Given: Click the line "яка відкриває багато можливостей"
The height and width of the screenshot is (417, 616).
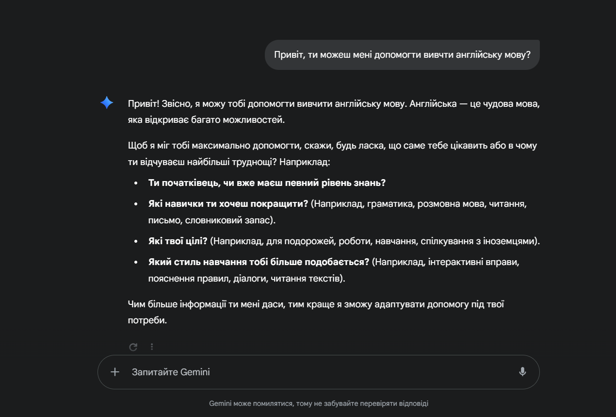Looking at the screenshot, I should click(x=206, y=119).
